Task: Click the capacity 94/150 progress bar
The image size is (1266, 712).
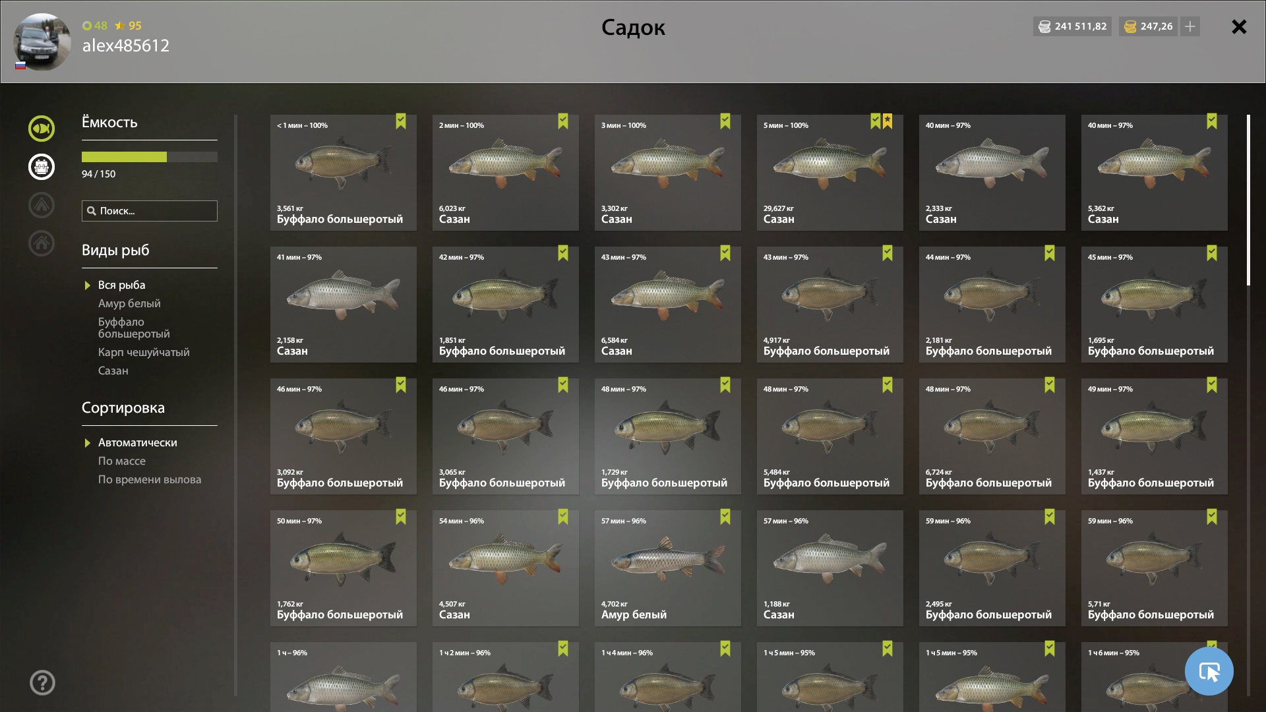Action: pyautogui.click(x=150, y=157)
